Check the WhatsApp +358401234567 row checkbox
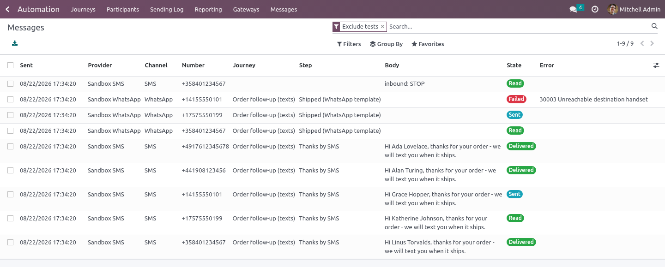 point(10,131)
